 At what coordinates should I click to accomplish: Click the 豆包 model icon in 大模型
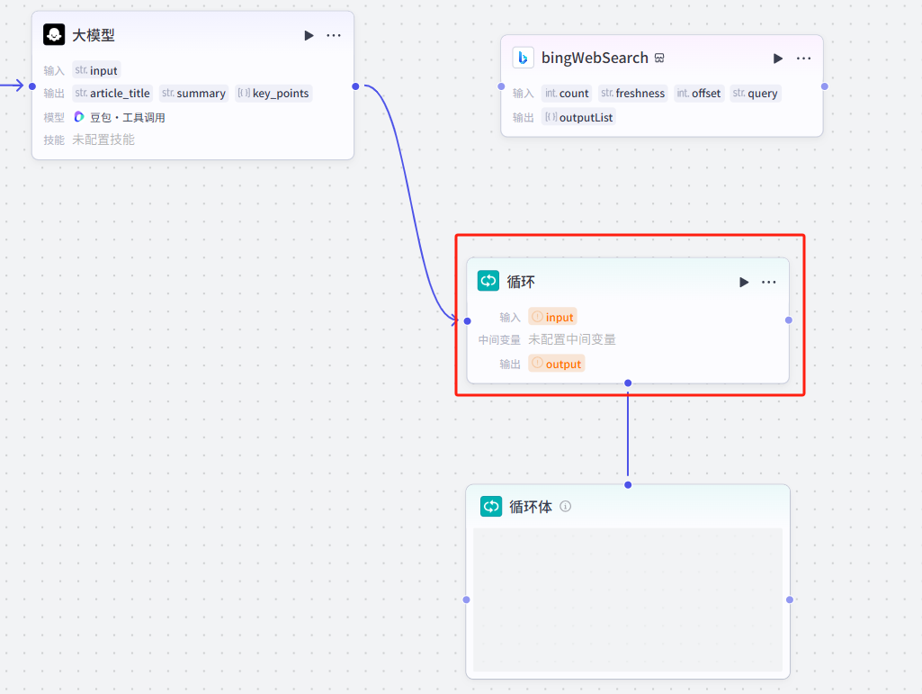pos(79,117)
